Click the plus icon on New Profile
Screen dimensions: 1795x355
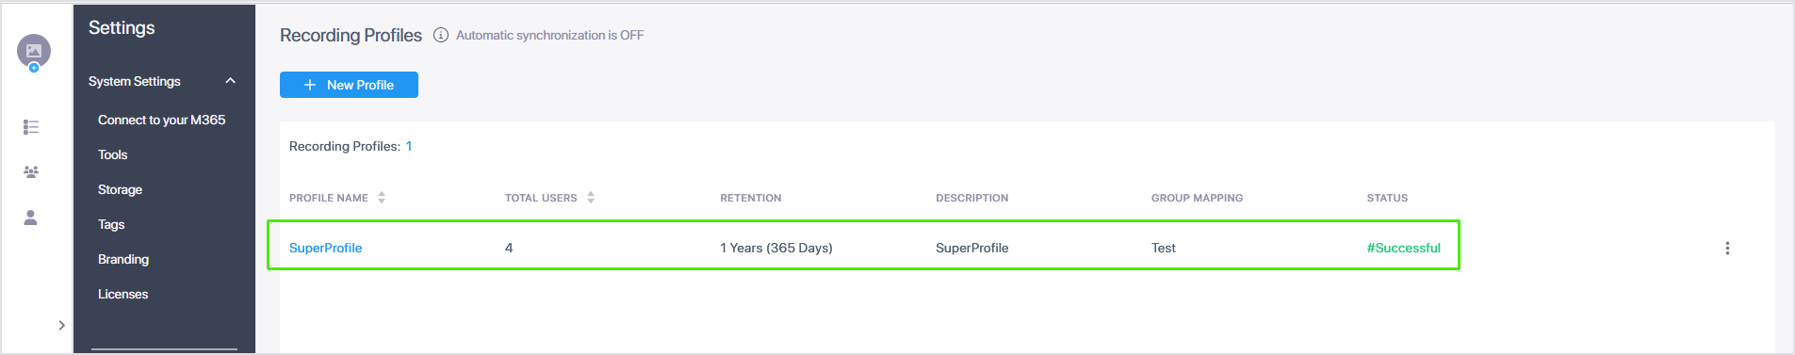[310, 85]
